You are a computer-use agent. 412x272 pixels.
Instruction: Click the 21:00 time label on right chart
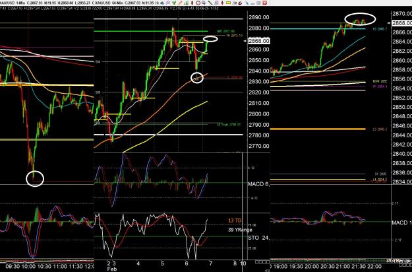click(343, 267)
